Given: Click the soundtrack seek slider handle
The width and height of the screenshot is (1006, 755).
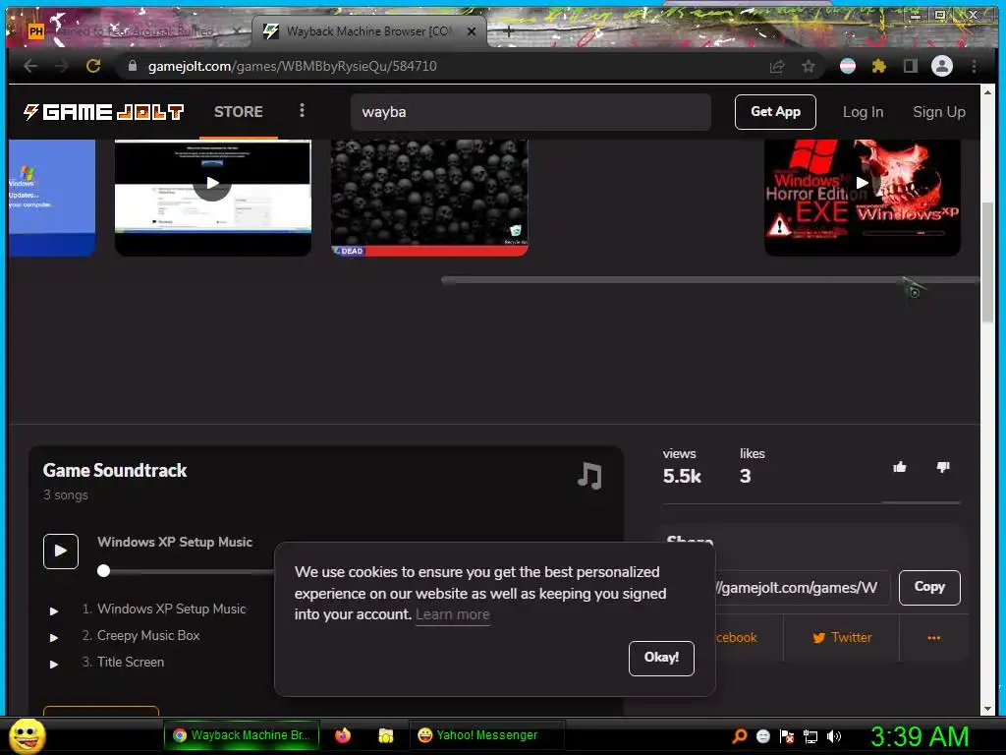Looking at the screenshot, I should [x=103, y=571].
